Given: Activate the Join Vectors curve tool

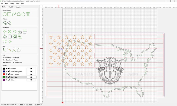Looking at the screenshot, I should tap(9, 50).
